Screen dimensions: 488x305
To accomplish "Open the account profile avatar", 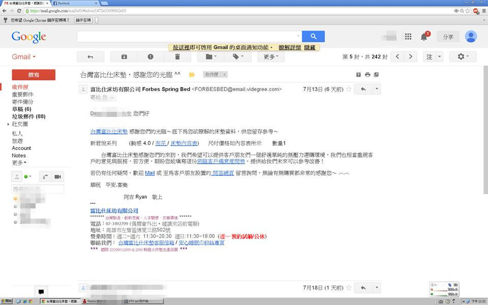I will click(x=471, y=37).
